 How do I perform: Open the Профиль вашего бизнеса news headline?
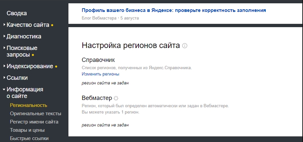coord(174,10)
